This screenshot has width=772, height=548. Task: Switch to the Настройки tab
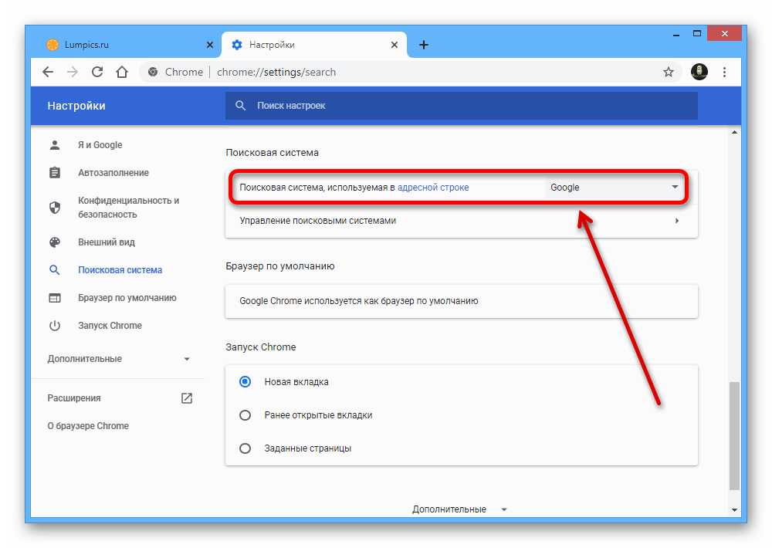click(x=314, y=45)
